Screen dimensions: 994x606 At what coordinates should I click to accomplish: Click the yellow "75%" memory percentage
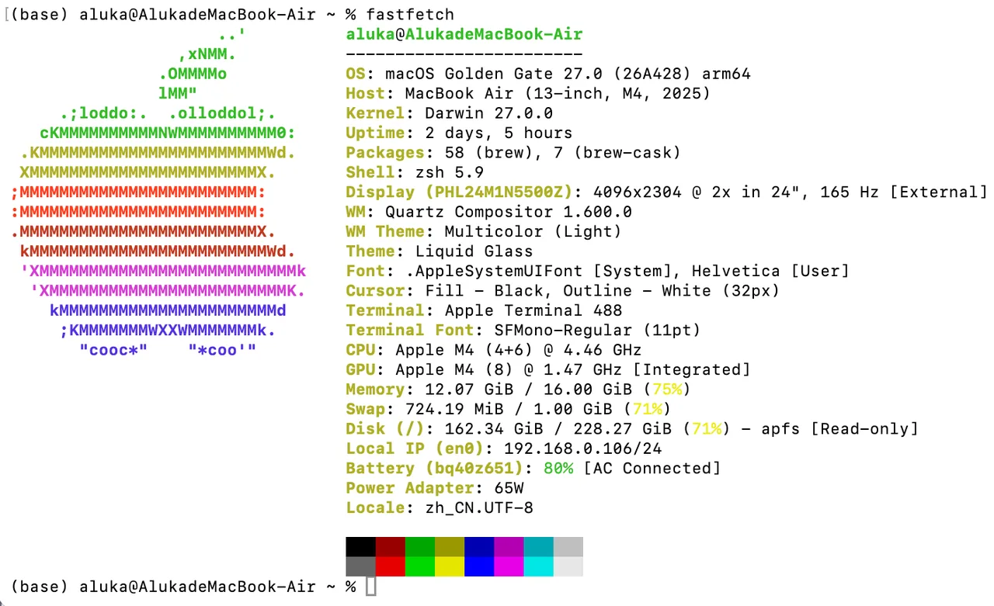tap(667, 390)
